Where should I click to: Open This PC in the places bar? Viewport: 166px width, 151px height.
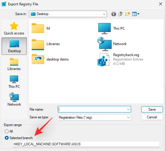tap(14, 82)
